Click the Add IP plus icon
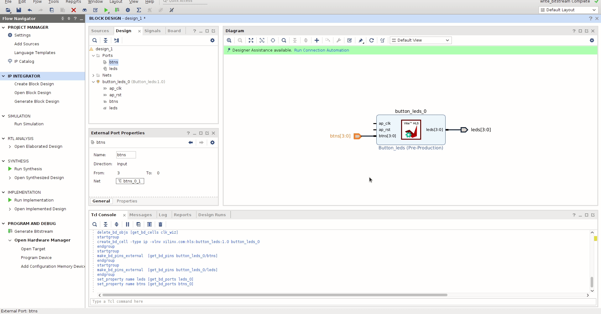This screenshot has width=601, height=314. (317, 40)
